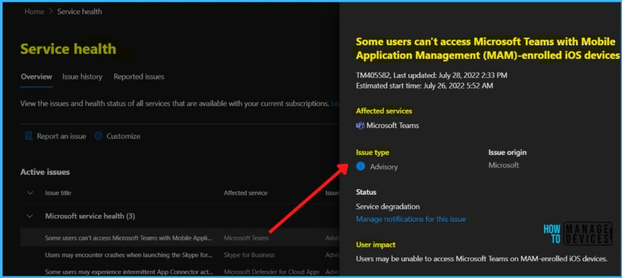Sort by the Affected service column
The image size is (622, 278).
click(x=245, y=193)
